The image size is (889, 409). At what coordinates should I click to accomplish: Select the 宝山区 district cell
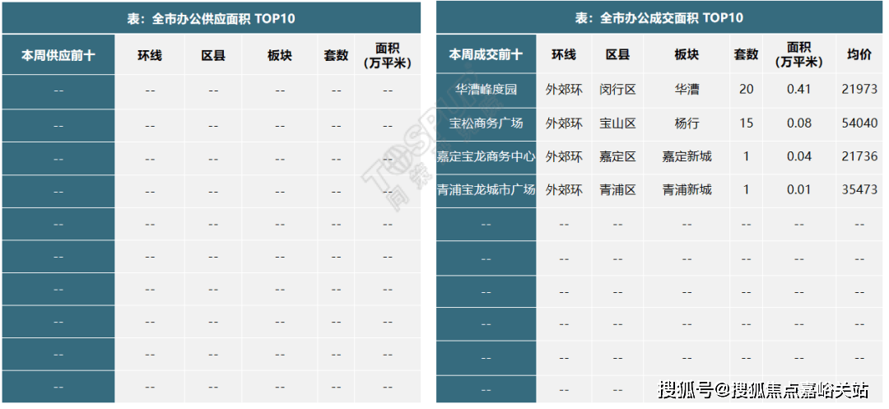coord(617,123)
